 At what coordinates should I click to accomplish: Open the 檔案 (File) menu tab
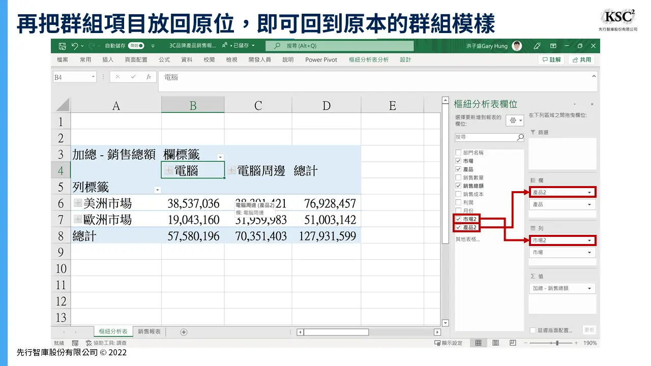[63, 59]
